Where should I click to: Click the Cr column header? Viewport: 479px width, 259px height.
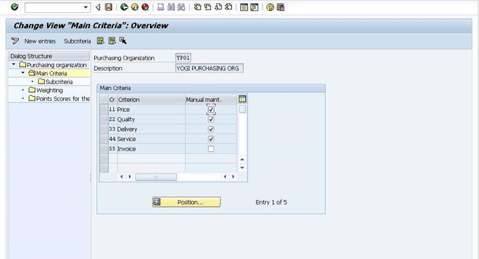[x=112, y=100]
